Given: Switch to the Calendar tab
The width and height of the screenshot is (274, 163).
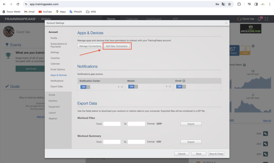Looking at the screenshot, I should click(132, 19).
